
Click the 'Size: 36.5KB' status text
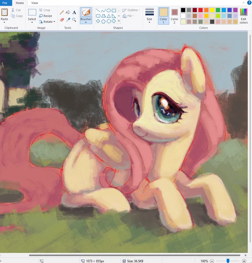pyautogui.click(x=135, y=261)
